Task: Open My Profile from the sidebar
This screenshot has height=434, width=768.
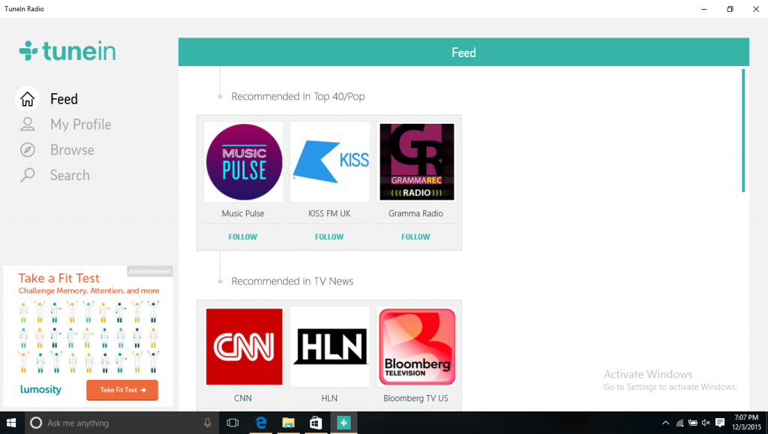Action: 80,124
